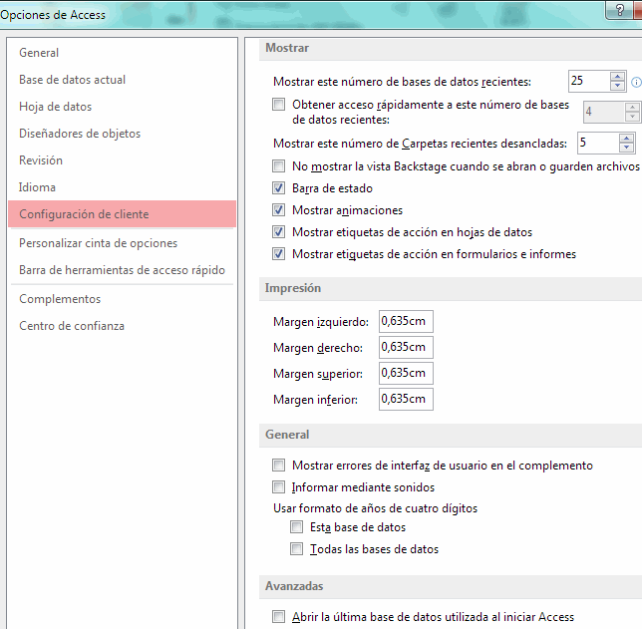Enable 'Mostrar errores de interfaz de usuario' checkbox
This screenshot has width=642, height=629.
[279, 466]
